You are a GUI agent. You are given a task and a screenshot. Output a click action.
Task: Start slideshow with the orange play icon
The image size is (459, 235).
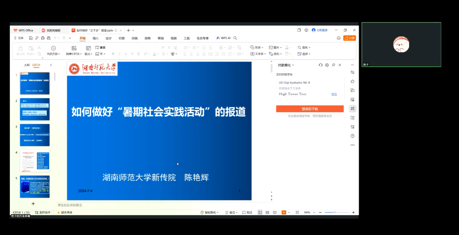(x=284, y=213)
